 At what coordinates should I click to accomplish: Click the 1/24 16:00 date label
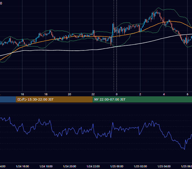(x=22, y=166)
